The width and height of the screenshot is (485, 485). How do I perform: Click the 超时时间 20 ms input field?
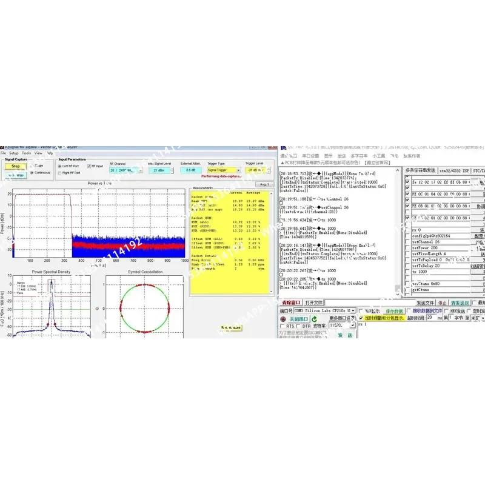tap(431, 318)
